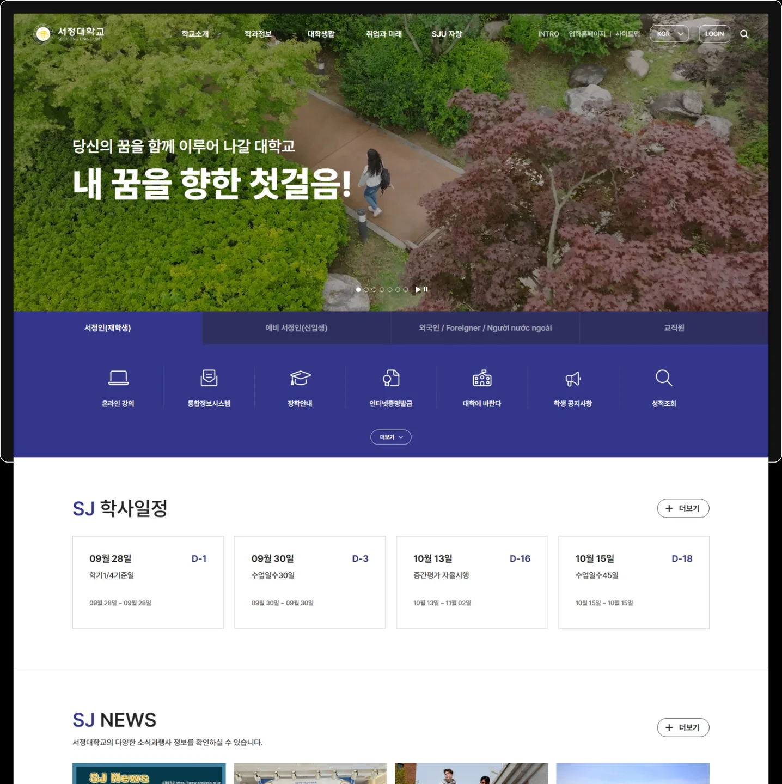Select the third slide indicator dot
782x784 pixels.
374,289
